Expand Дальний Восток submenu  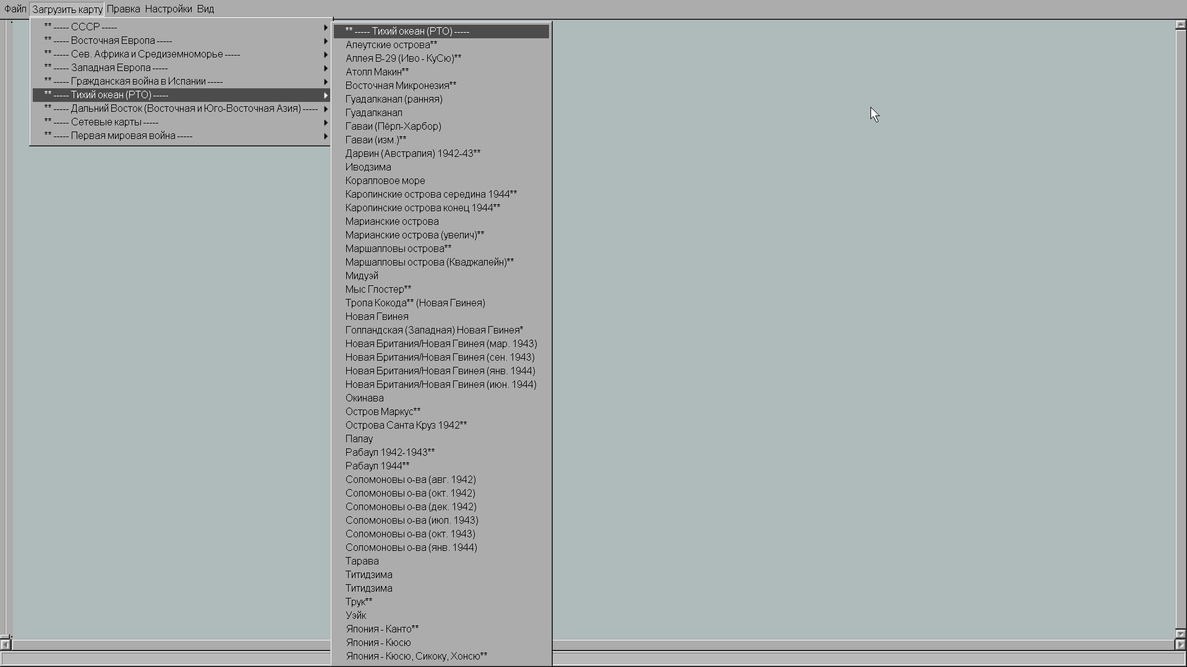click(181, 109)
